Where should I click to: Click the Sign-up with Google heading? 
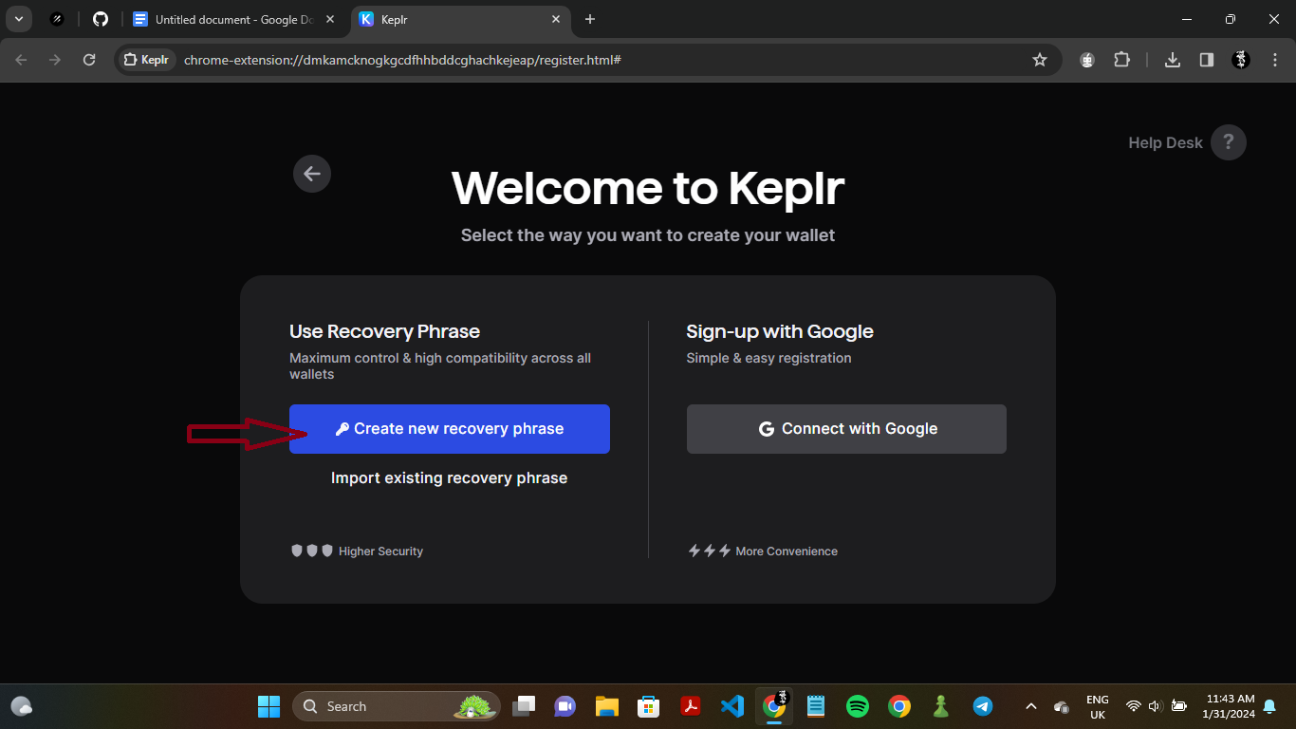[780, 331]
